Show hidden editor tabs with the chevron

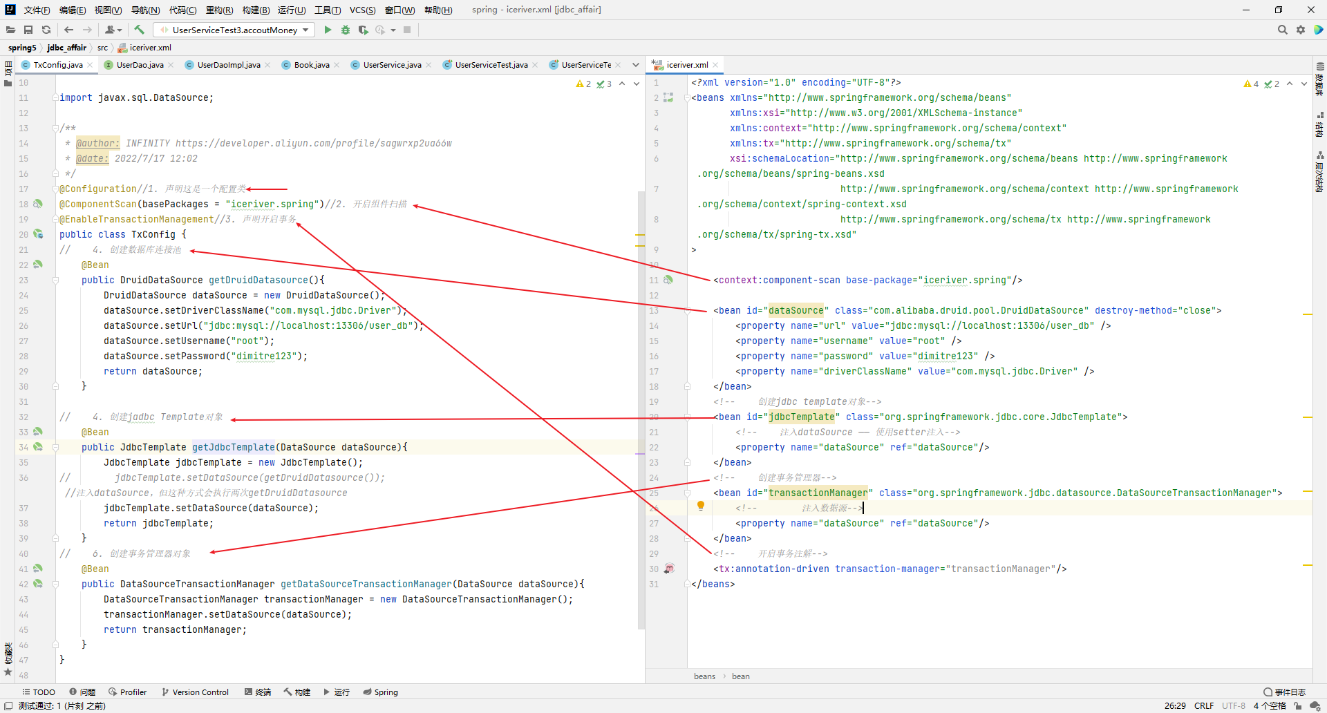point(636,65)
